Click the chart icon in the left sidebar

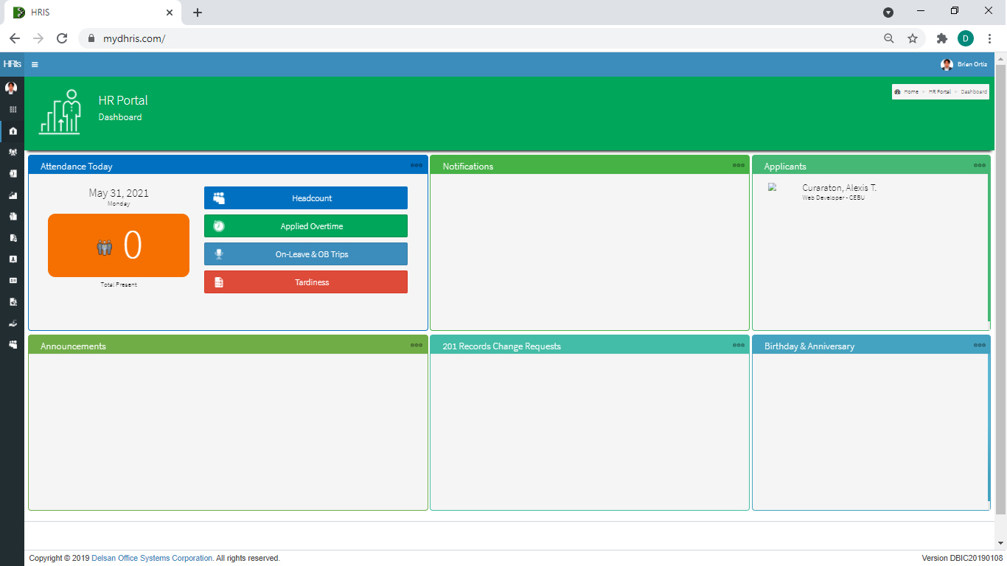point(13,195)
